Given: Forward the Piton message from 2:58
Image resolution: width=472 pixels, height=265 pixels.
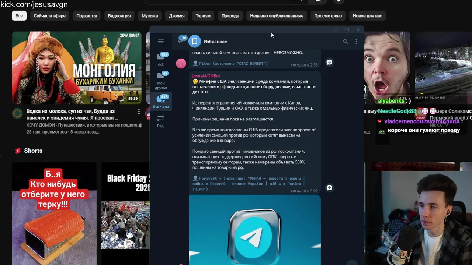Looking at the screenshot, I should point(329,62).
